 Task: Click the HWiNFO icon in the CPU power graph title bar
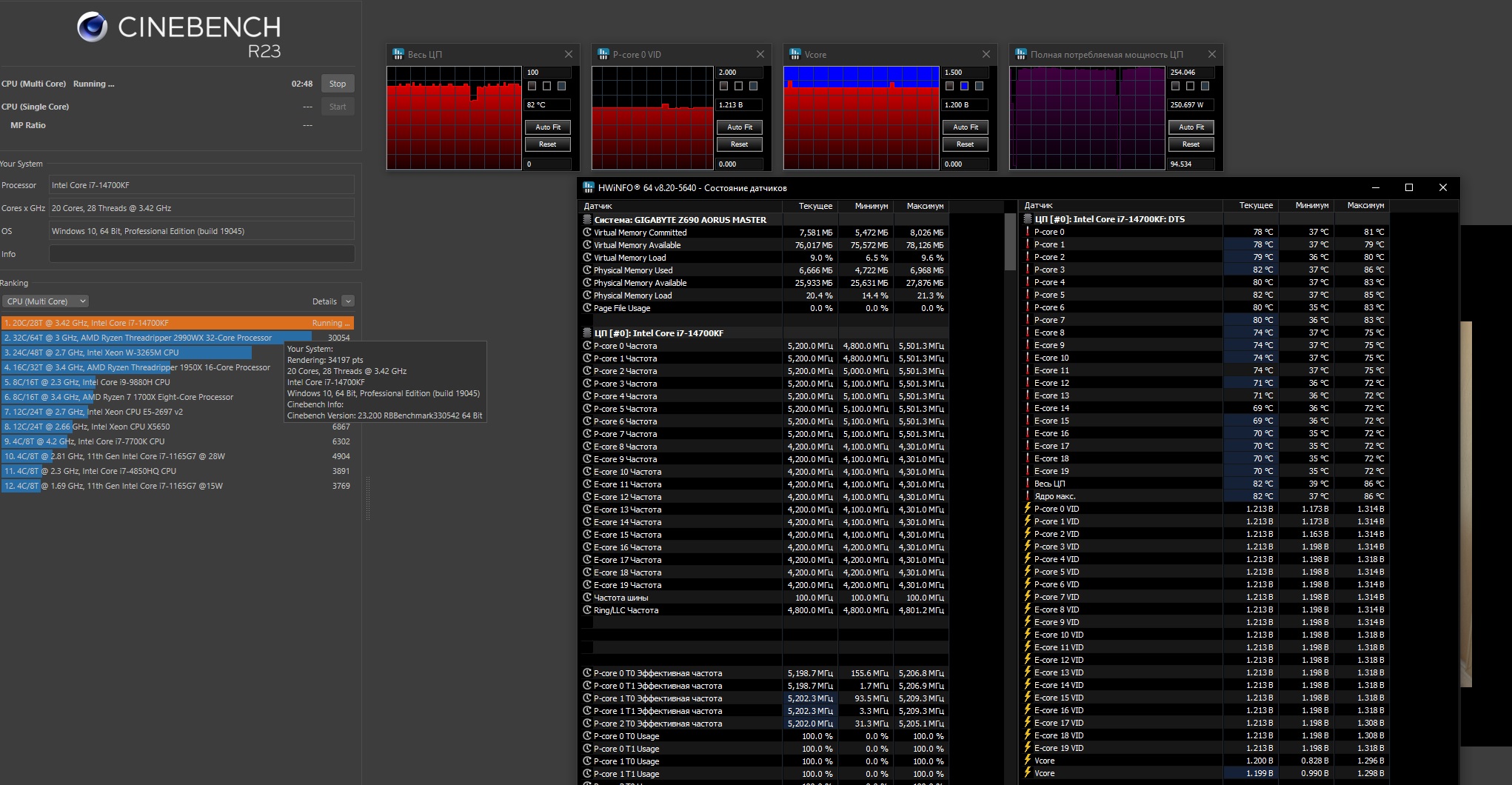(x=1021, y=54)
